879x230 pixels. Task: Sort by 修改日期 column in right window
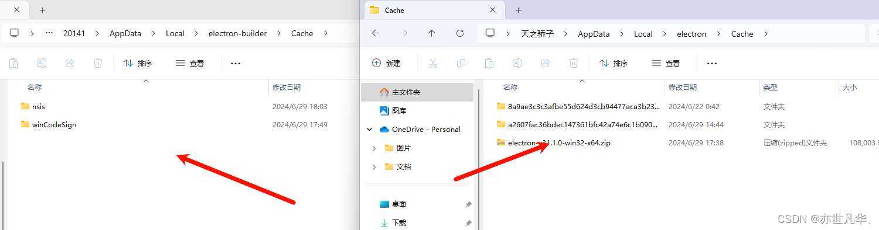(683, 87)
